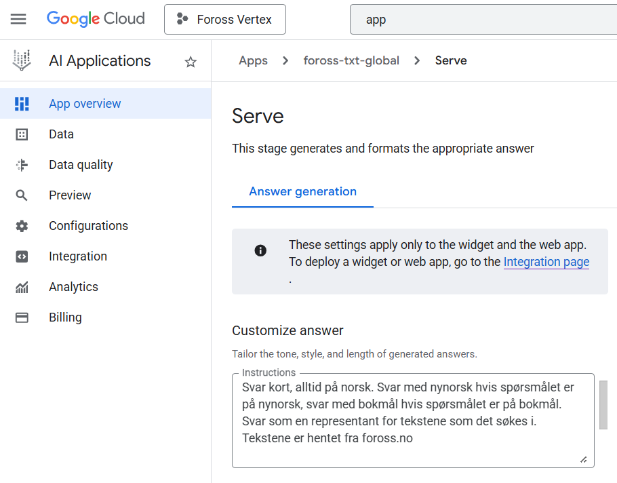Click the App overview grid icon

22,104
